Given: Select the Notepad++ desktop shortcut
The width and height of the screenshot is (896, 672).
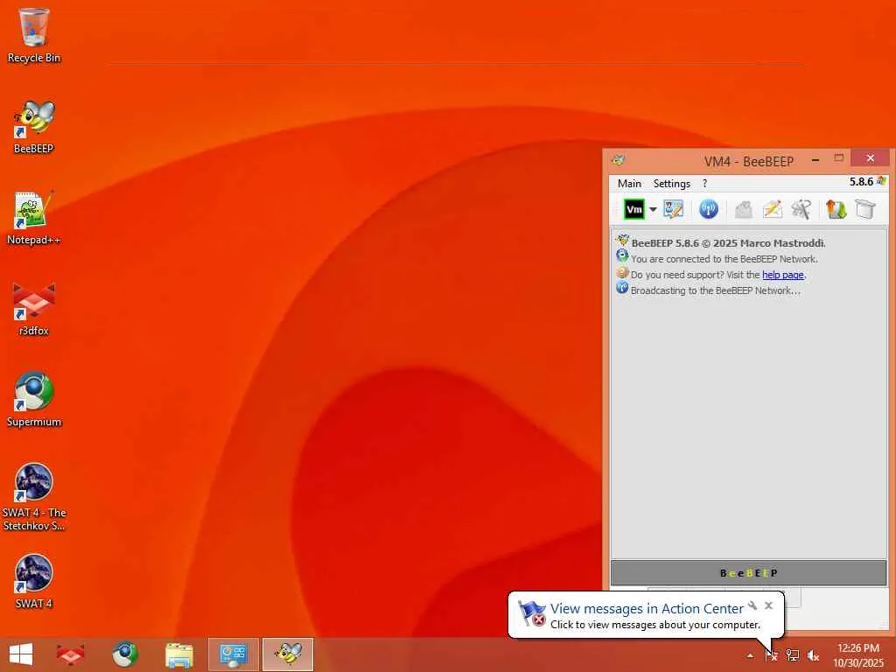Looking at the screenshot, I should [x=34, y=218].
